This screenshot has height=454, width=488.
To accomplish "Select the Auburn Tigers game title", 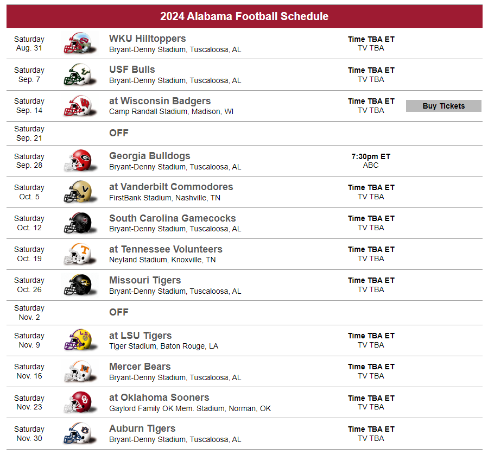I will tap(142, 428).
